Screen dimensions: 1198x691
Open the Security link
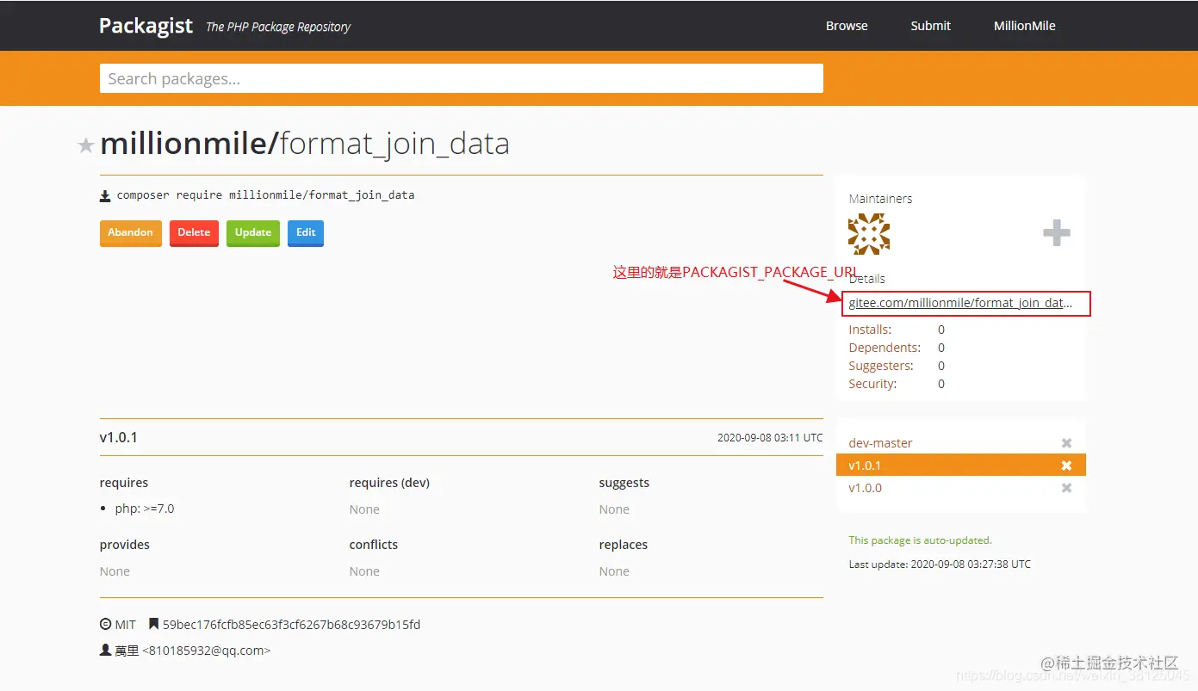coord(872,384)
